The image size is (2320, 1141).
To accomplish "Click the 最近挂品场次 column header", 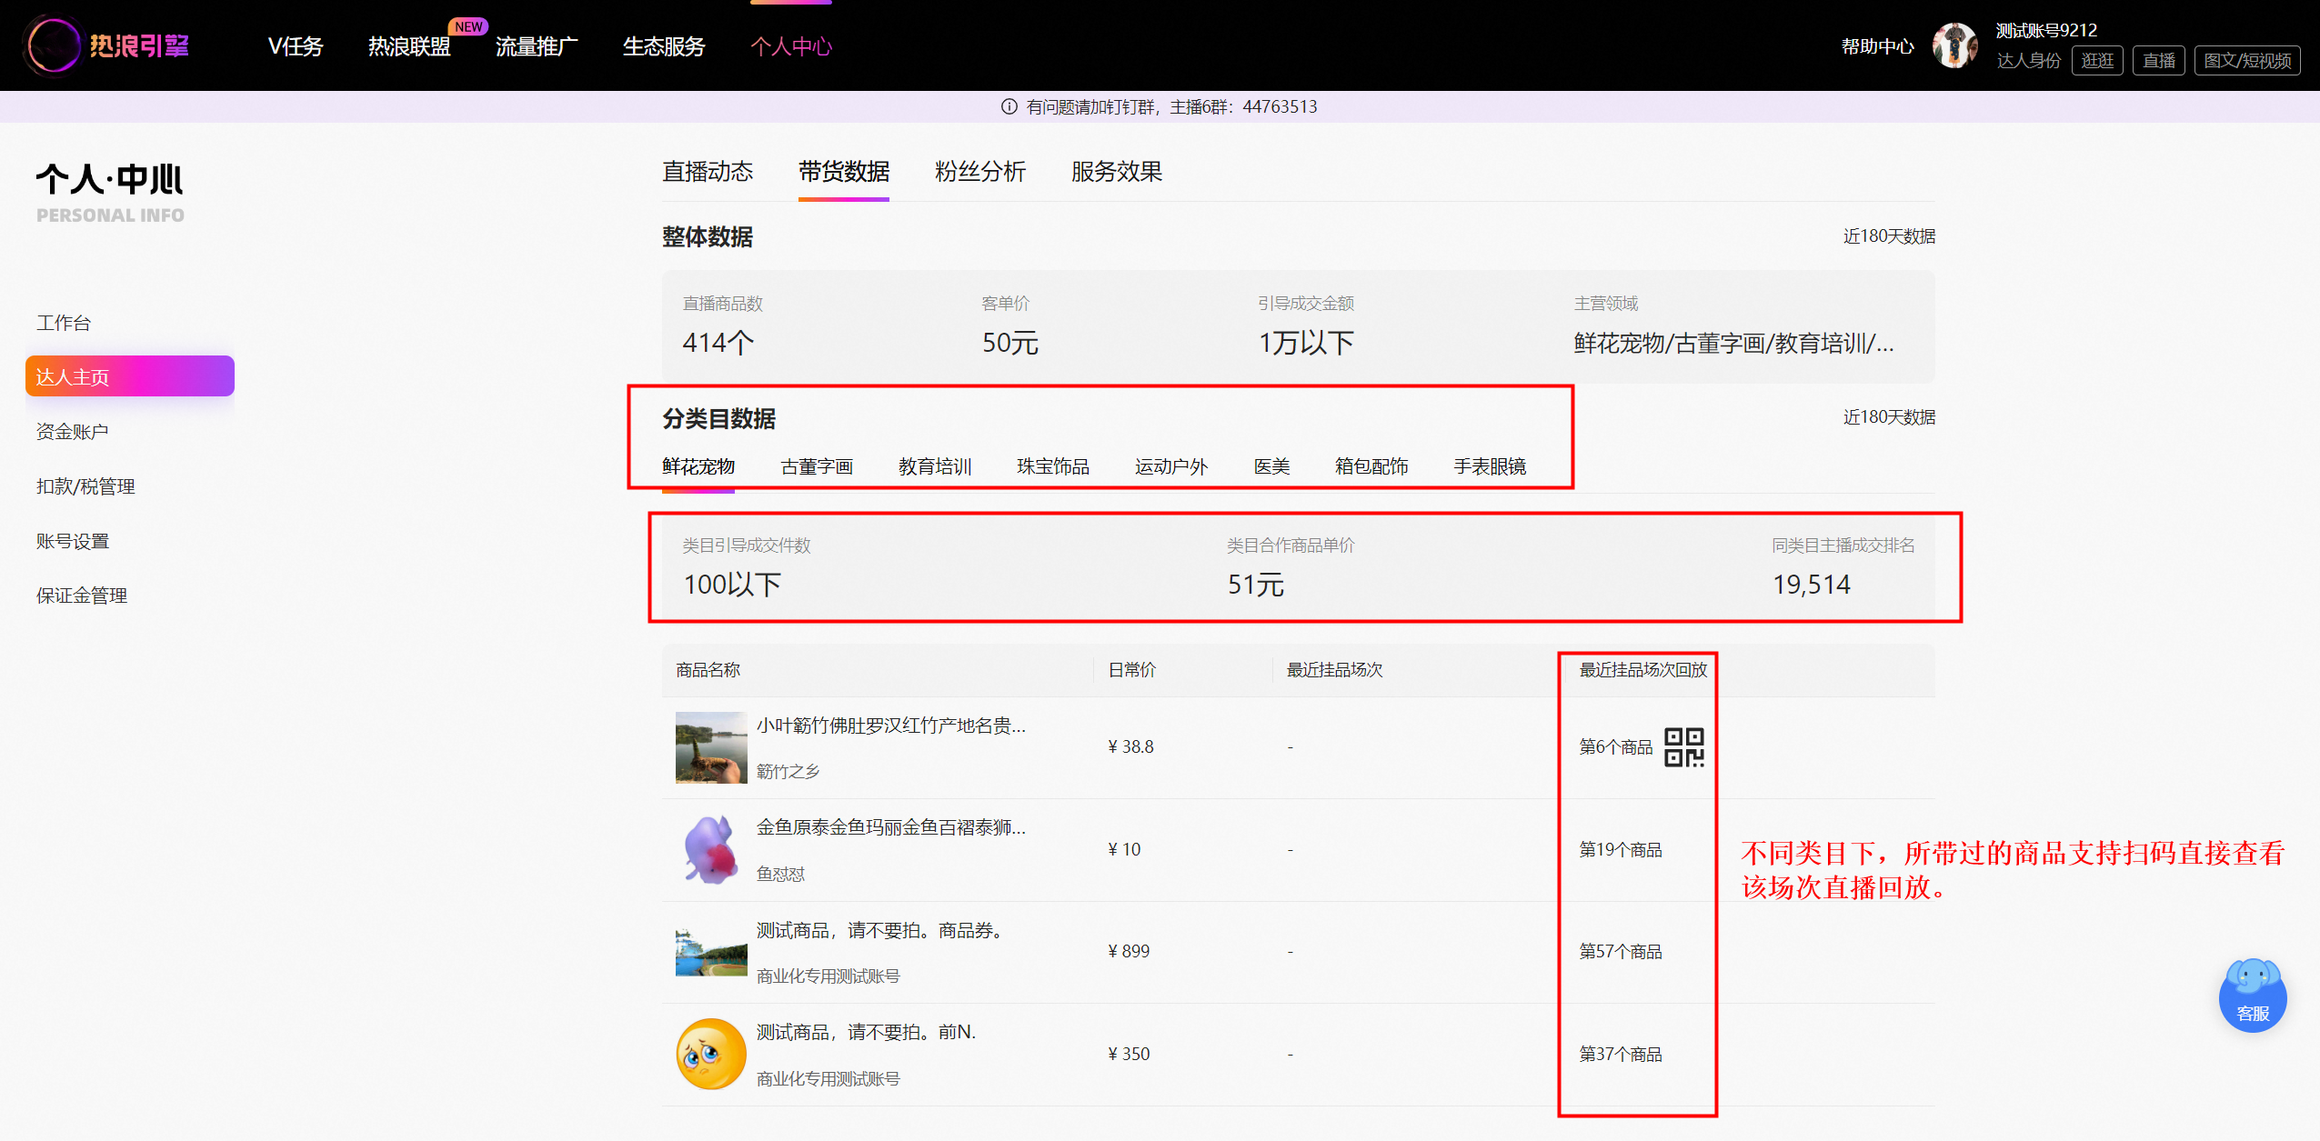I will 1334,670.
